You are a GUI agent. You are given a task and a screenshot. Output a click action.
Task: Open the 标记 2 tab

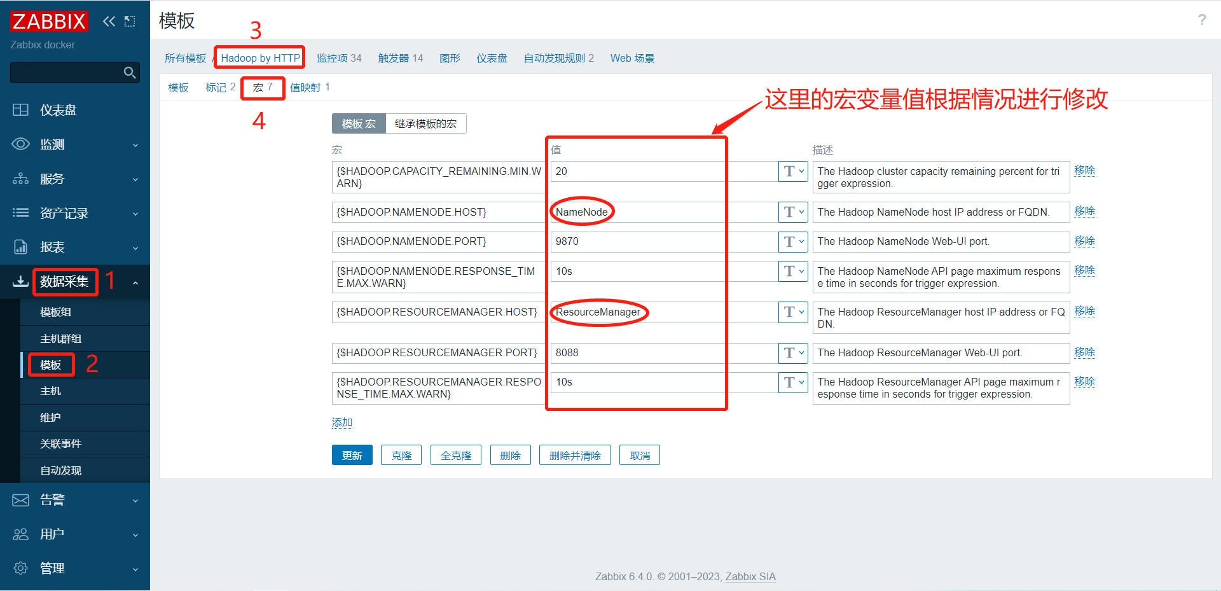[x=221, y=87]
